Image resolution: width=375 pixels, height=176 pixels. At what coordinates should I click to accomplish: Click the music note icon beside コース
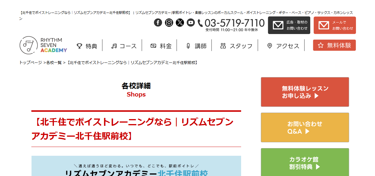[x=114, y=46]
